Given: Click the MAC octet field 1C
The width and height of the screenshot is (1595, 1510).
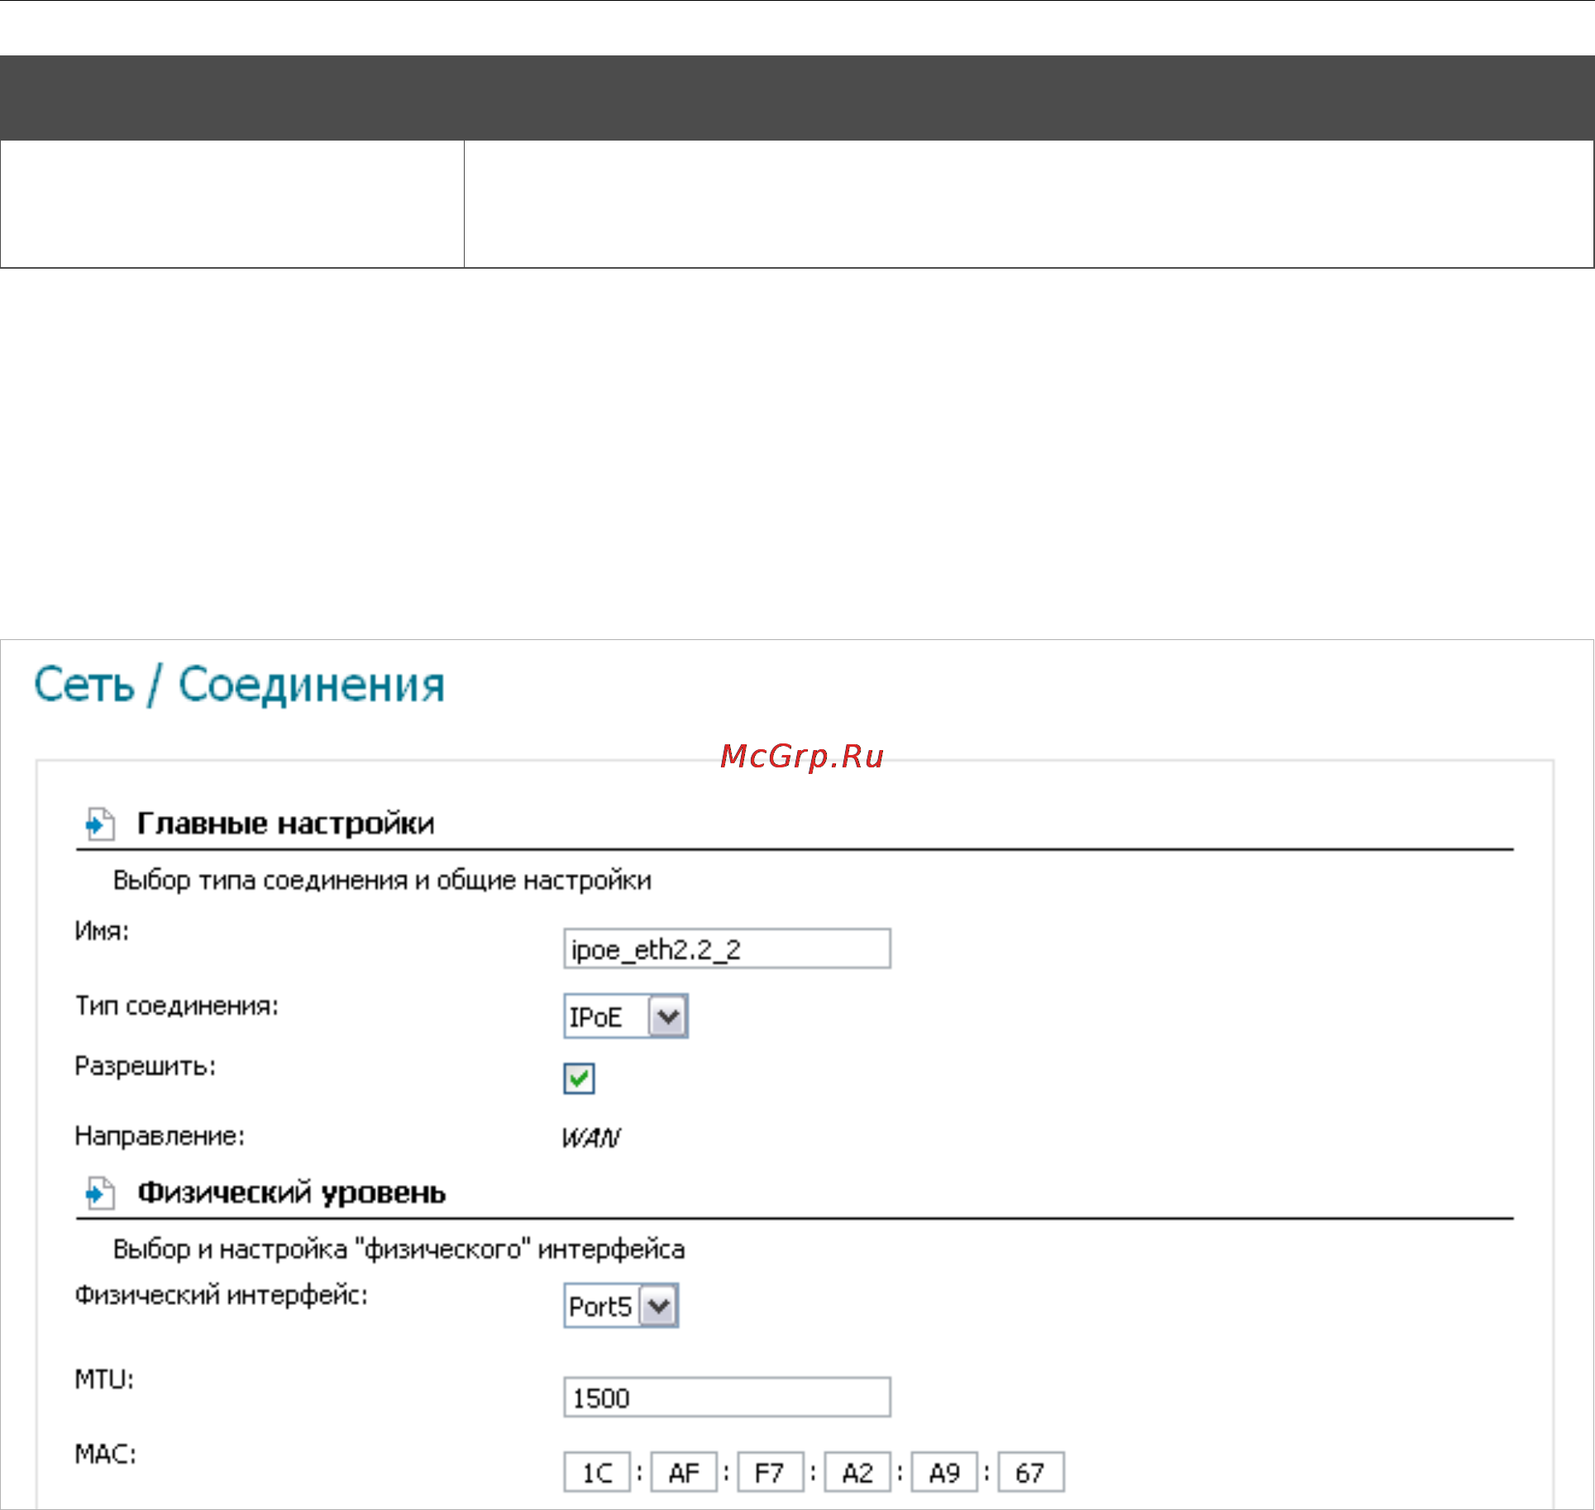Looking at the screenshot, I should 597,1472.
